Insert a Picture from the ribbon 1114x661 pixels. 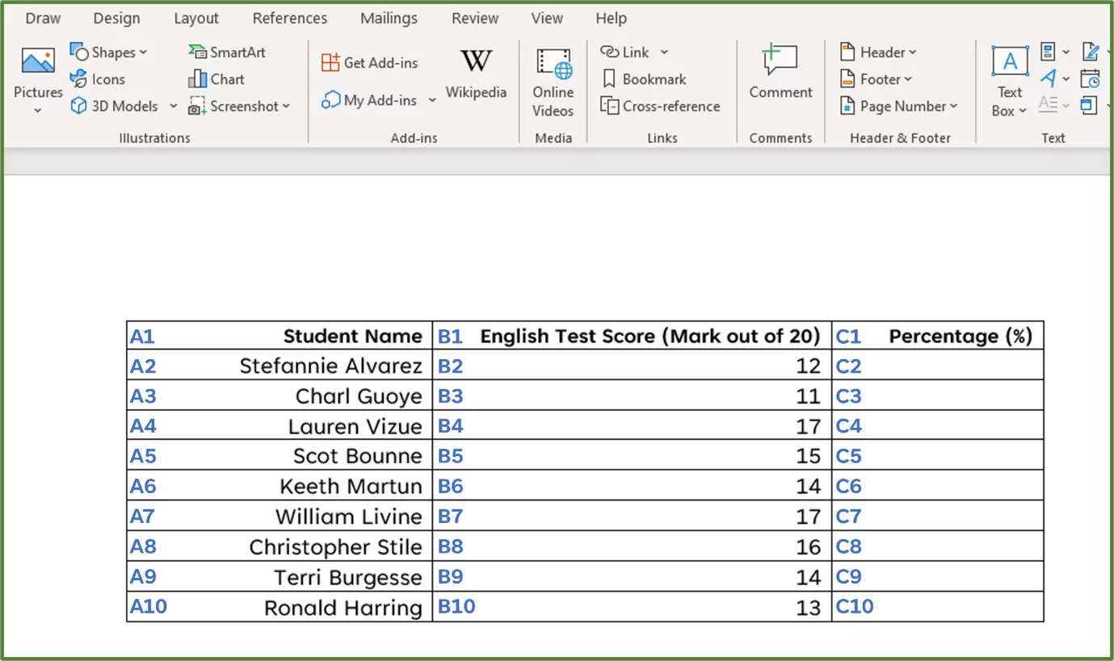(36, 77)
